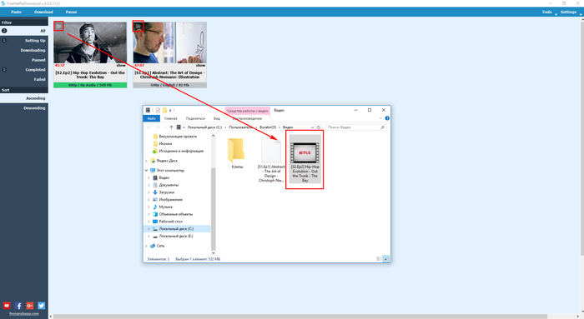Image resolution: width=584 pixels, height=319 pixels.
Task: Click new folder icon in Explorer title bar
Action: [164, 110]
